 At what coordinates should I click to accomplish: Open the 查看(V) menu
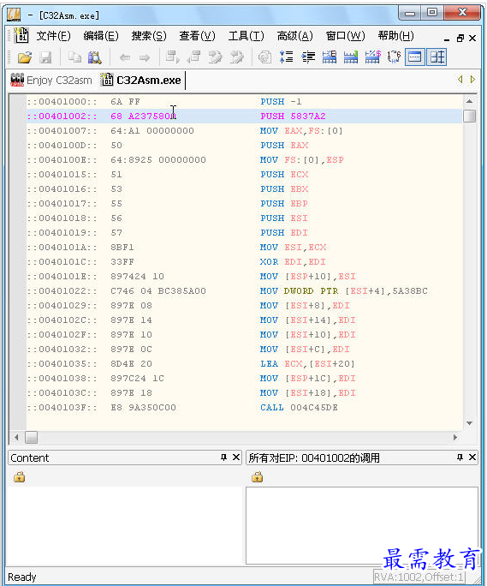tap(197, 36)
